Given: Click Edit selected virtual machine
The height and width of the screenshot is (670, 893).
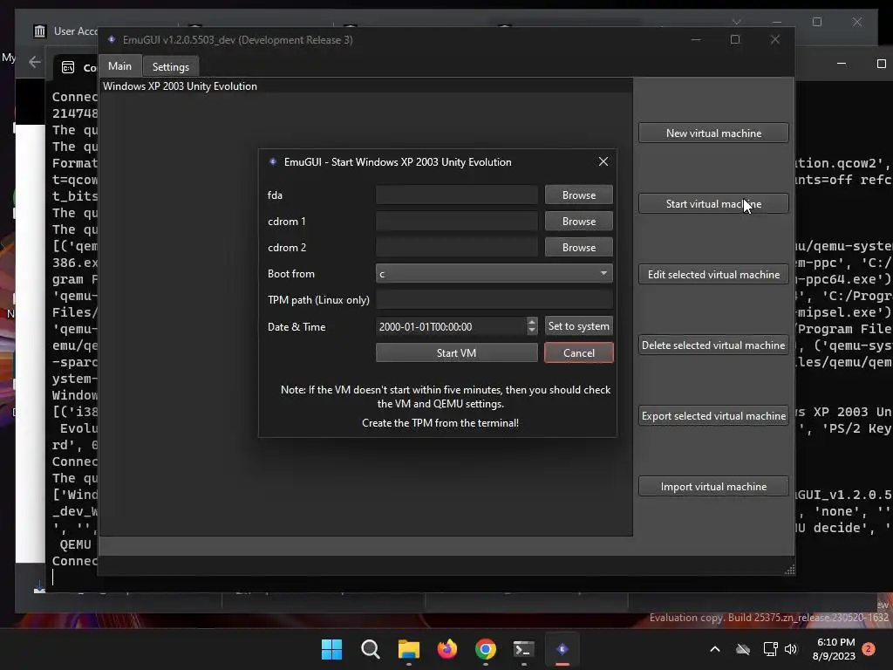Looking at the screenshot, I should tap(713, 274).
